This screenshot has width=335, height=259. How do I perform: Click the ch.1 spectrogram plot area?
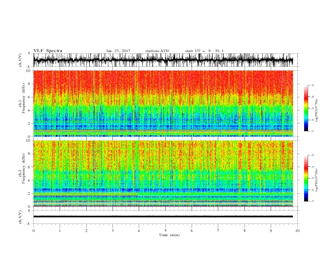[x=163, y=103]
